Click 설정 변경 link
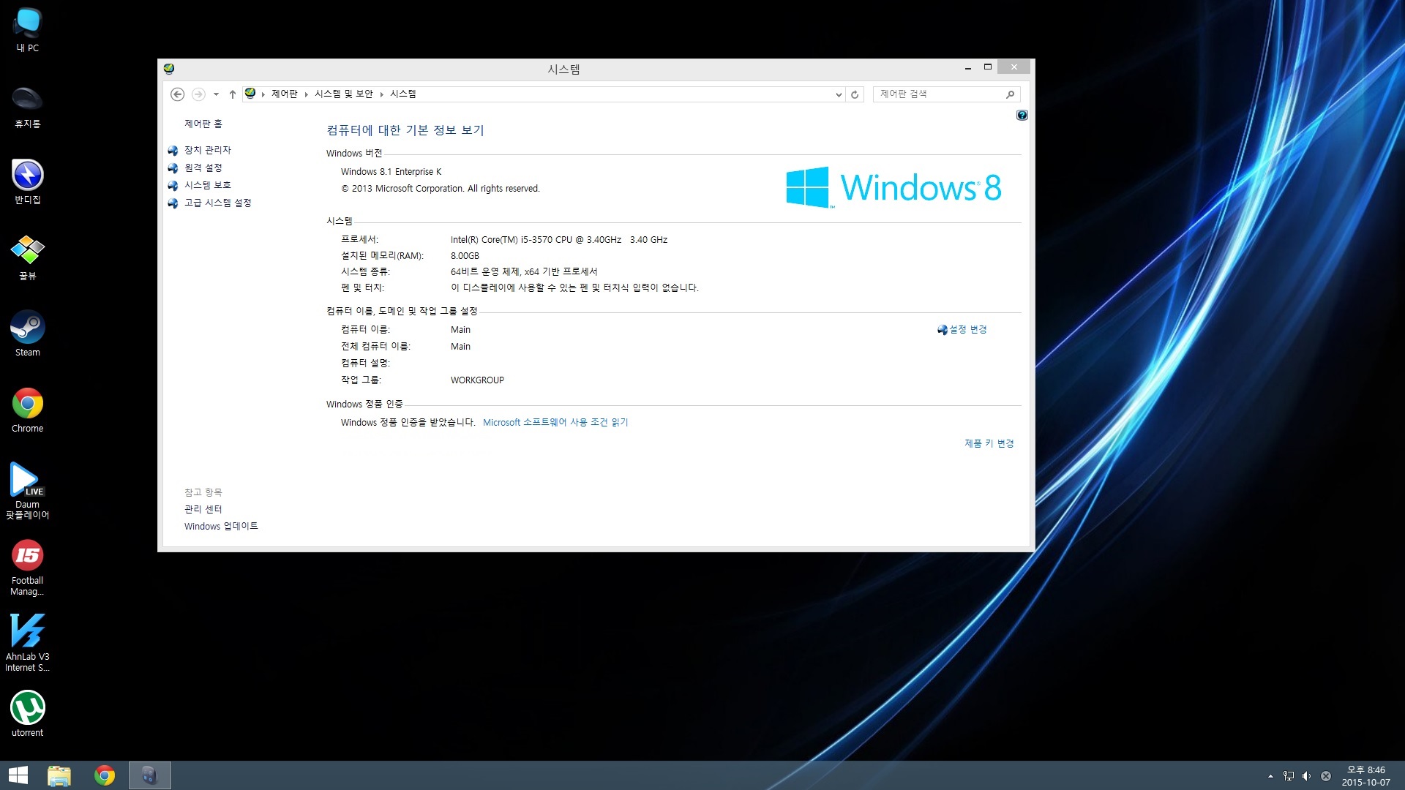 [968, 330]
